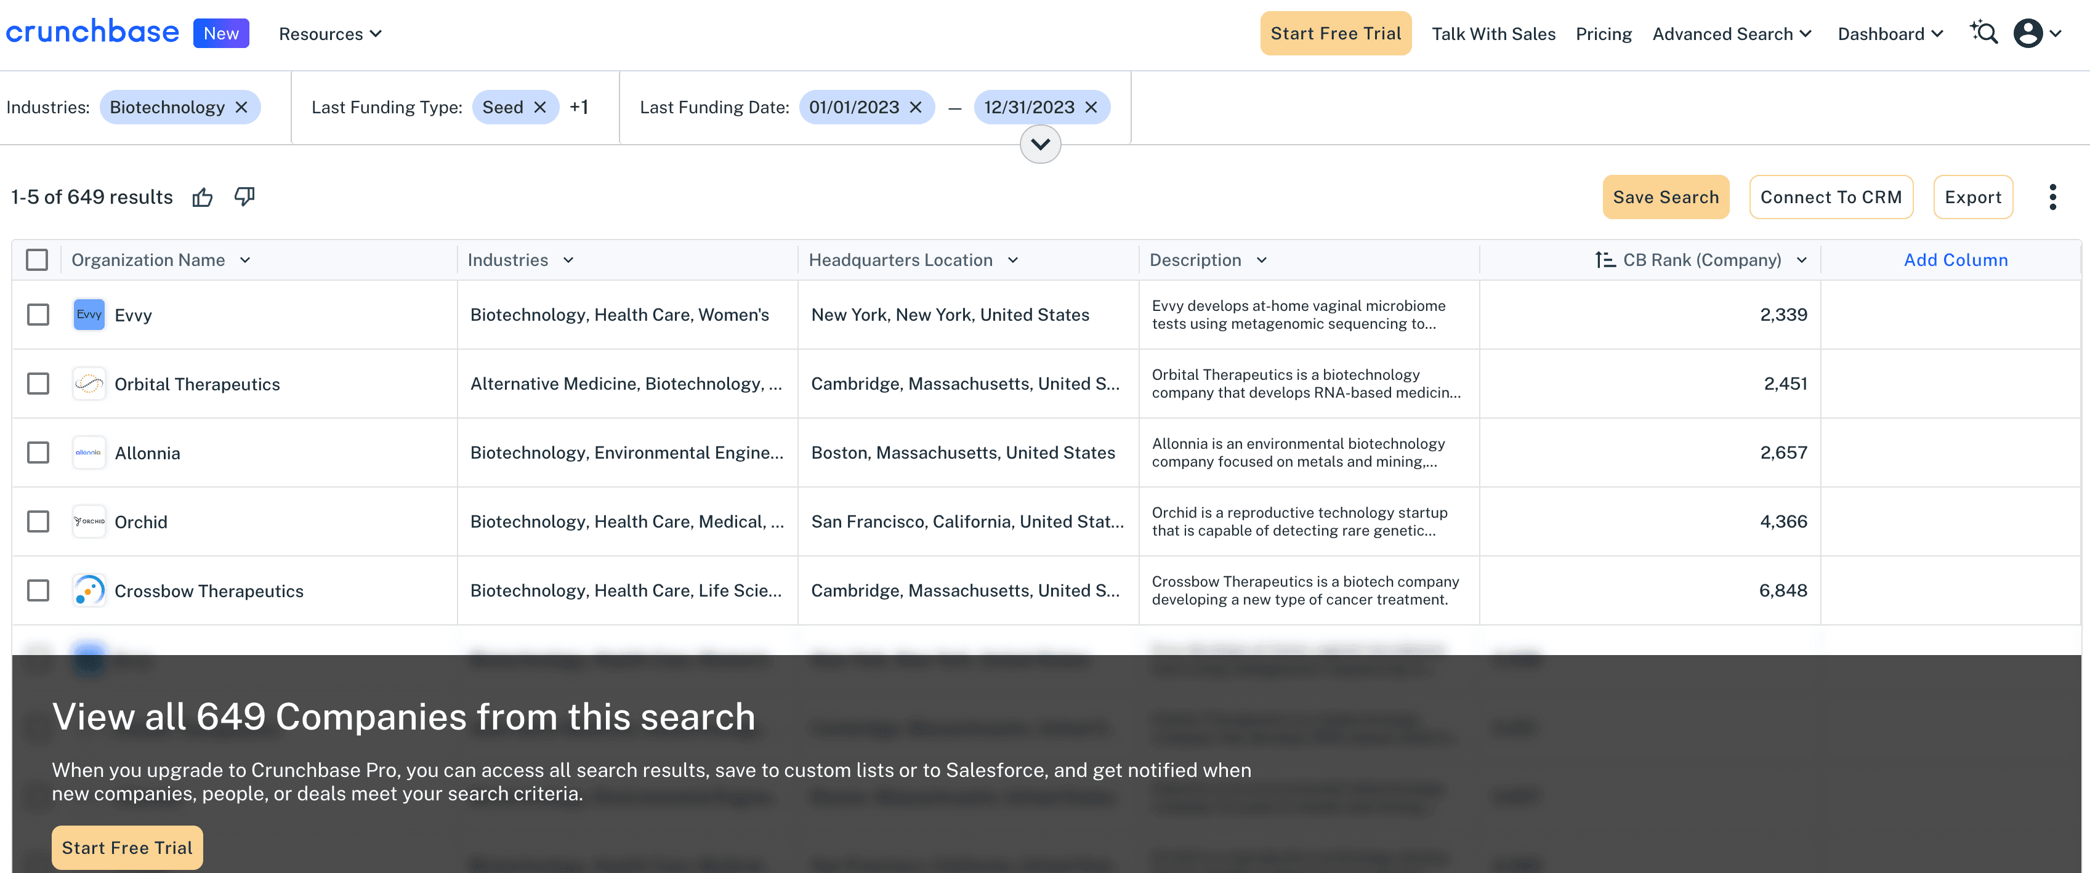Remove the Biotechnology industry filter
2090x873 pixels.
coord(241,107)
